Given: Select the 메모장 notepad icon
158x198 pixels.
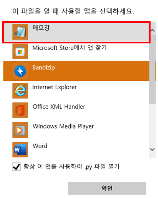Looking at the screenshot, I should pyautogui.click(x=20, y=32).
